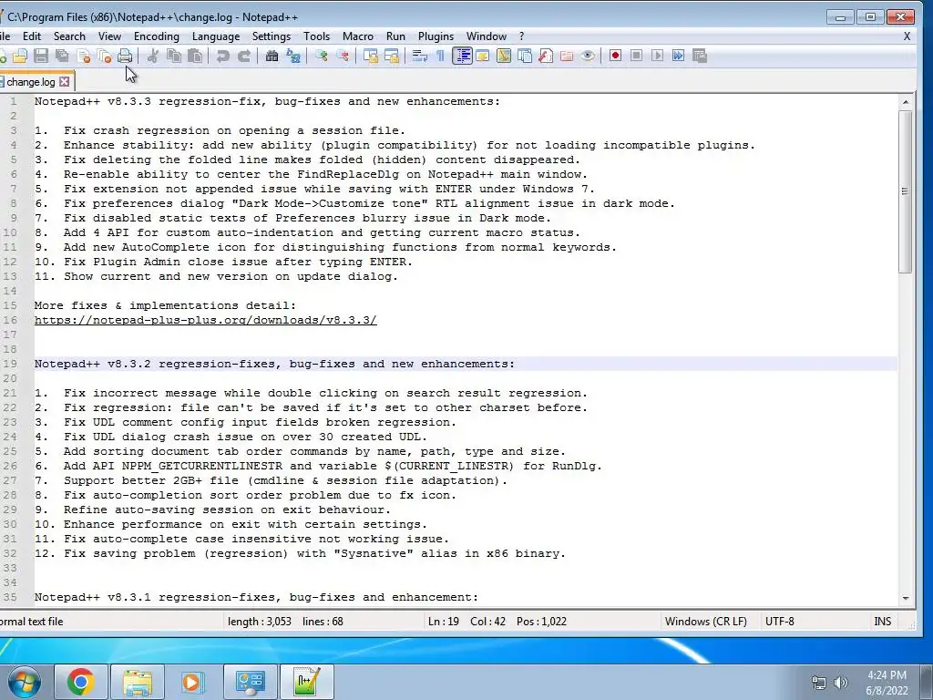Open the Function List panel icon
The width and height of the screenshot is (933, 700).
(x=546, y=56)
